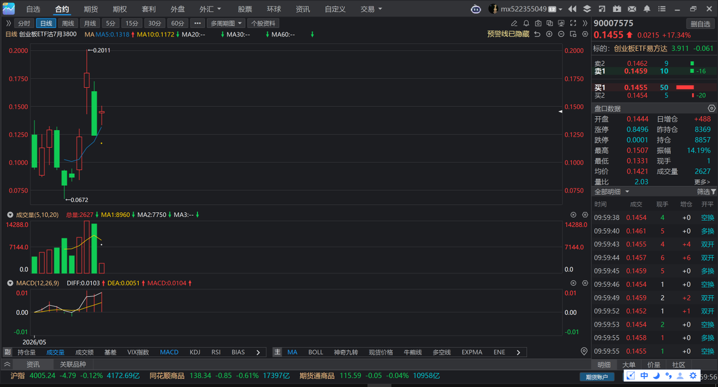Collapse right panel with double chevron
718x387 pixels.
(585, 23)
